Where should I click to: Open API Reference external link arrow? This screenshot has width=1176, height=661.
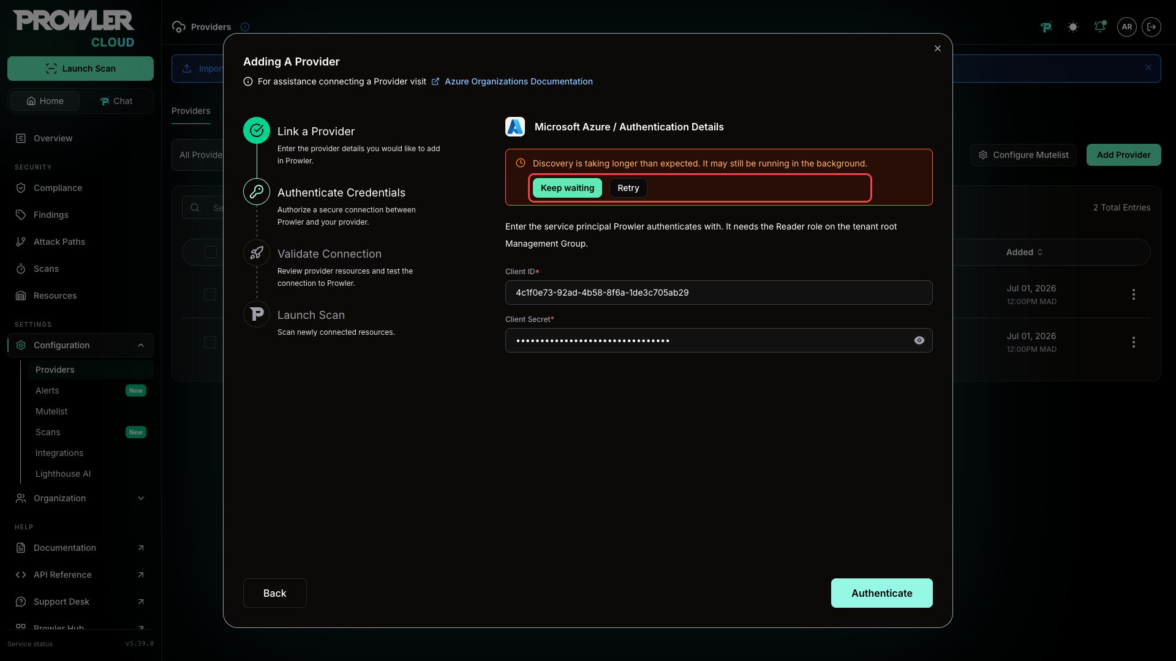click(x=141, y=575)
